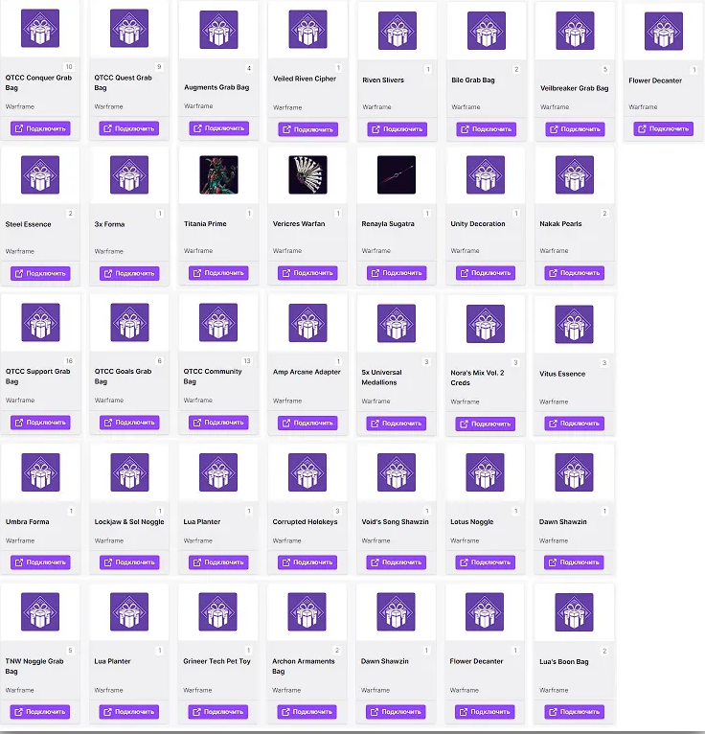Image resolution: width=705 pixels, height=734 pixels.
Task: Select the QTCC Quest Grab Bag gift icon
Action: pos(129,29)
